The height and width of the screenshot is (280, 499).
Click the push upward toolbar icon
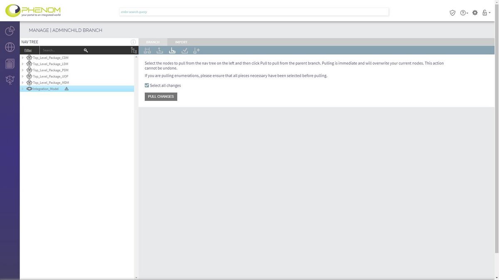[x=160, y=50]
